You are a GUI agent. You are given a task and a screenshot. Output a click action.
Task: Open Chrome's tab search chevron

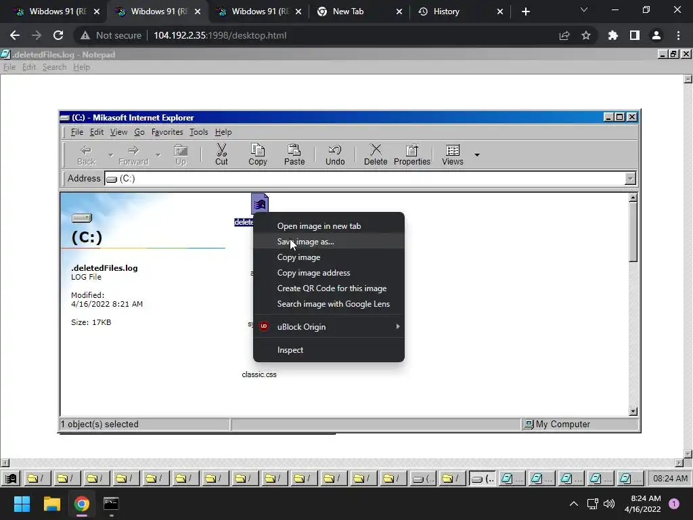click(x=584, y=9)
